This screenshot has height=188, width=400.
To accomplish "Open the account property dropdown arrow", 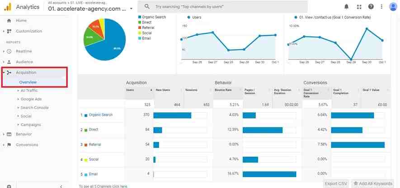I will pos(131,9).
